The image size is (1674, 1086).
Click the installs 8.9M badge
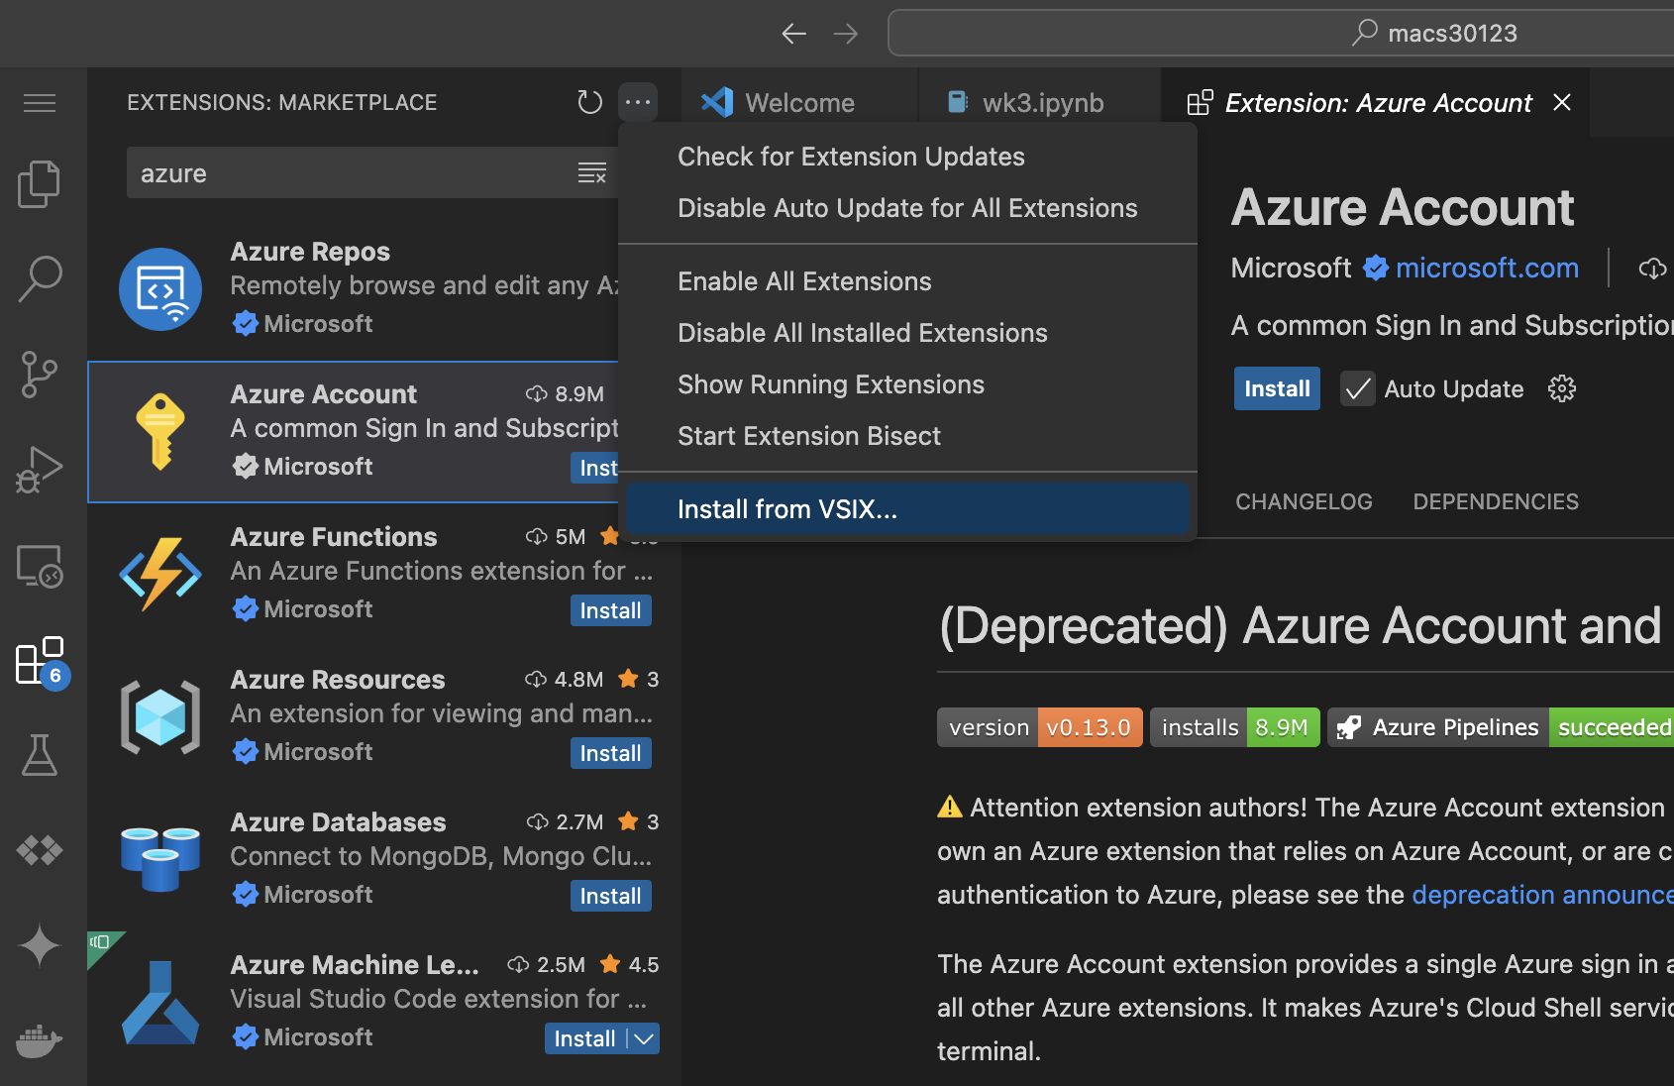coord(1234,727)
